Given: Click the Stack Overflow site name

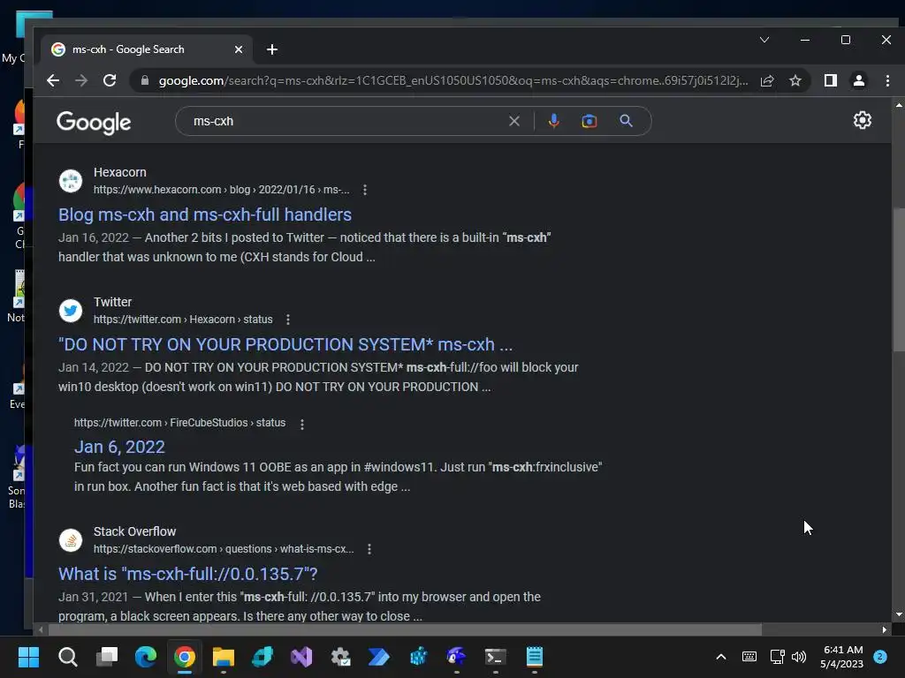Looking at the screenshot, I should tap(134, 531).
